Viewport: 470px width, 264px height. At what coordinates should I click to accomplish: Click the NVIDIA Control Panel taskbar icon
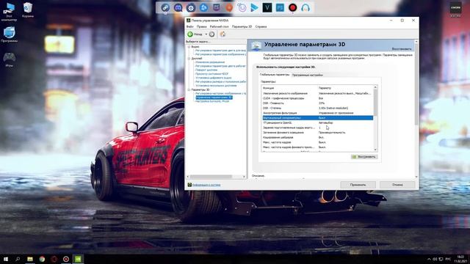point(78,259)
